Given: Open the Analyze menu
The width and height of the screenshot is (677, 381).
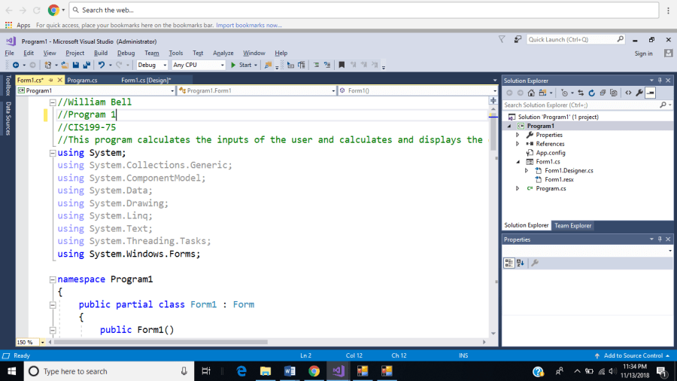Looking at the screenshot, I should (x=223, y=53).
